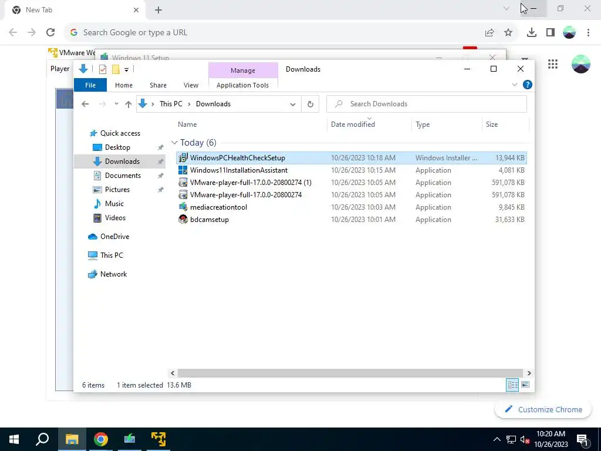Open Chrome downloads icon in toolbar
This screenshot has height=451, width=601.
[531, 33]
